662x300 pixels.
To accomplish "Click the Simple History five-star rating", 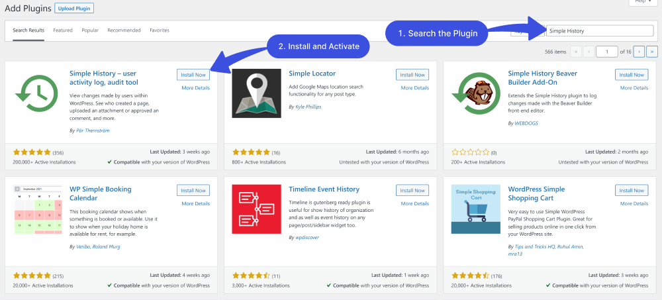I will [x=32, y=152].
